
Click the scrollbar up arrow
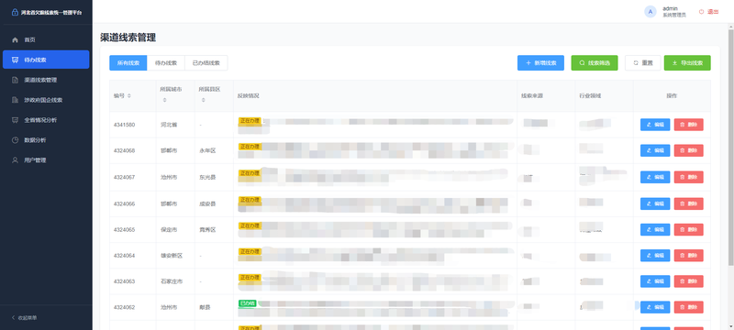(x=730, y=26)
